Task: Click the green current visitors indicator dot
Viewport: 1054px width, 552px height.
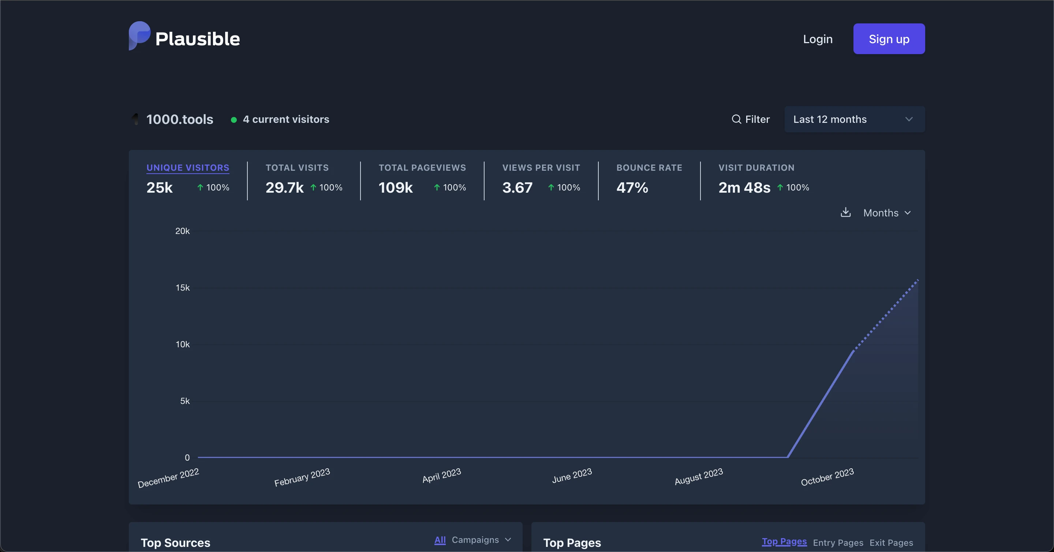Action: pos(233,120)
